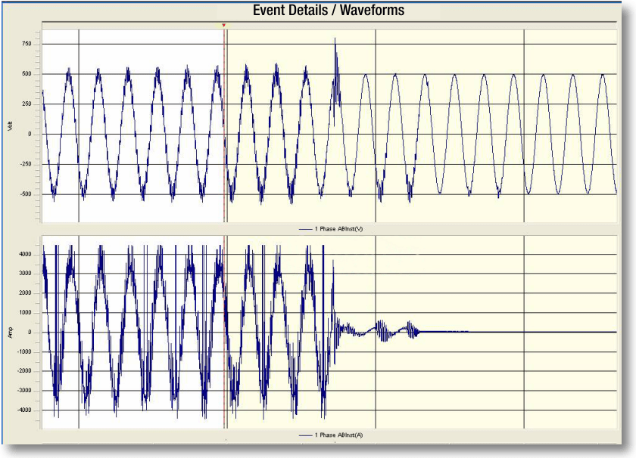Viewport: 636px width, 458px height.
Task: Click the voltage legend blue line swatch
Action: click(305, 227)
